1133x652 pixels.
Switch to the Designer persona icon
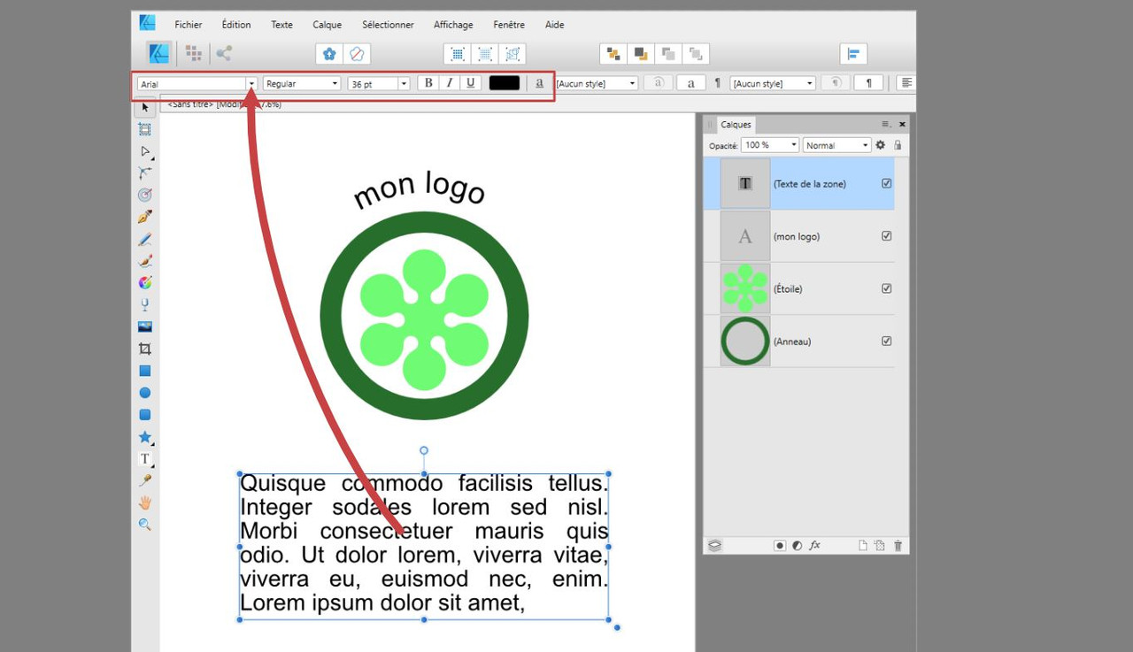pyautogui.click(x=158, y=53)
